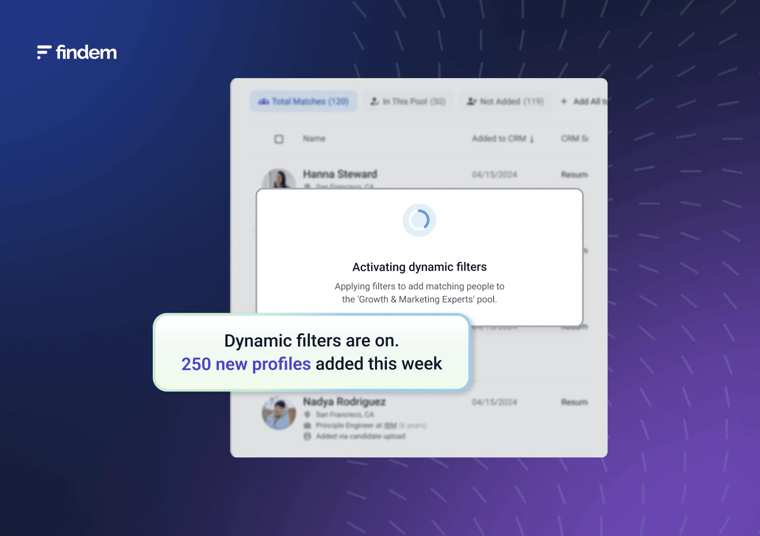Click Hanna Steward's avatar photo
The image size is (760, 536).
pyautogui.click(x=279, y=179)
